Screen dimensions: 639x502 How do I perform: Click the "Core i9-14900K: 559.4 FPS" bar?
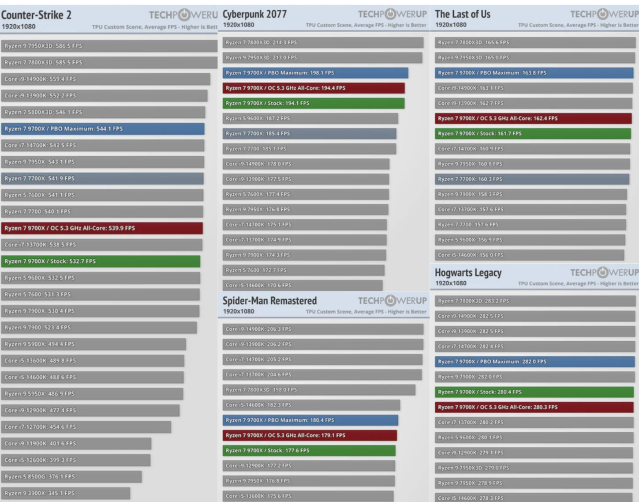coord(106,79)
